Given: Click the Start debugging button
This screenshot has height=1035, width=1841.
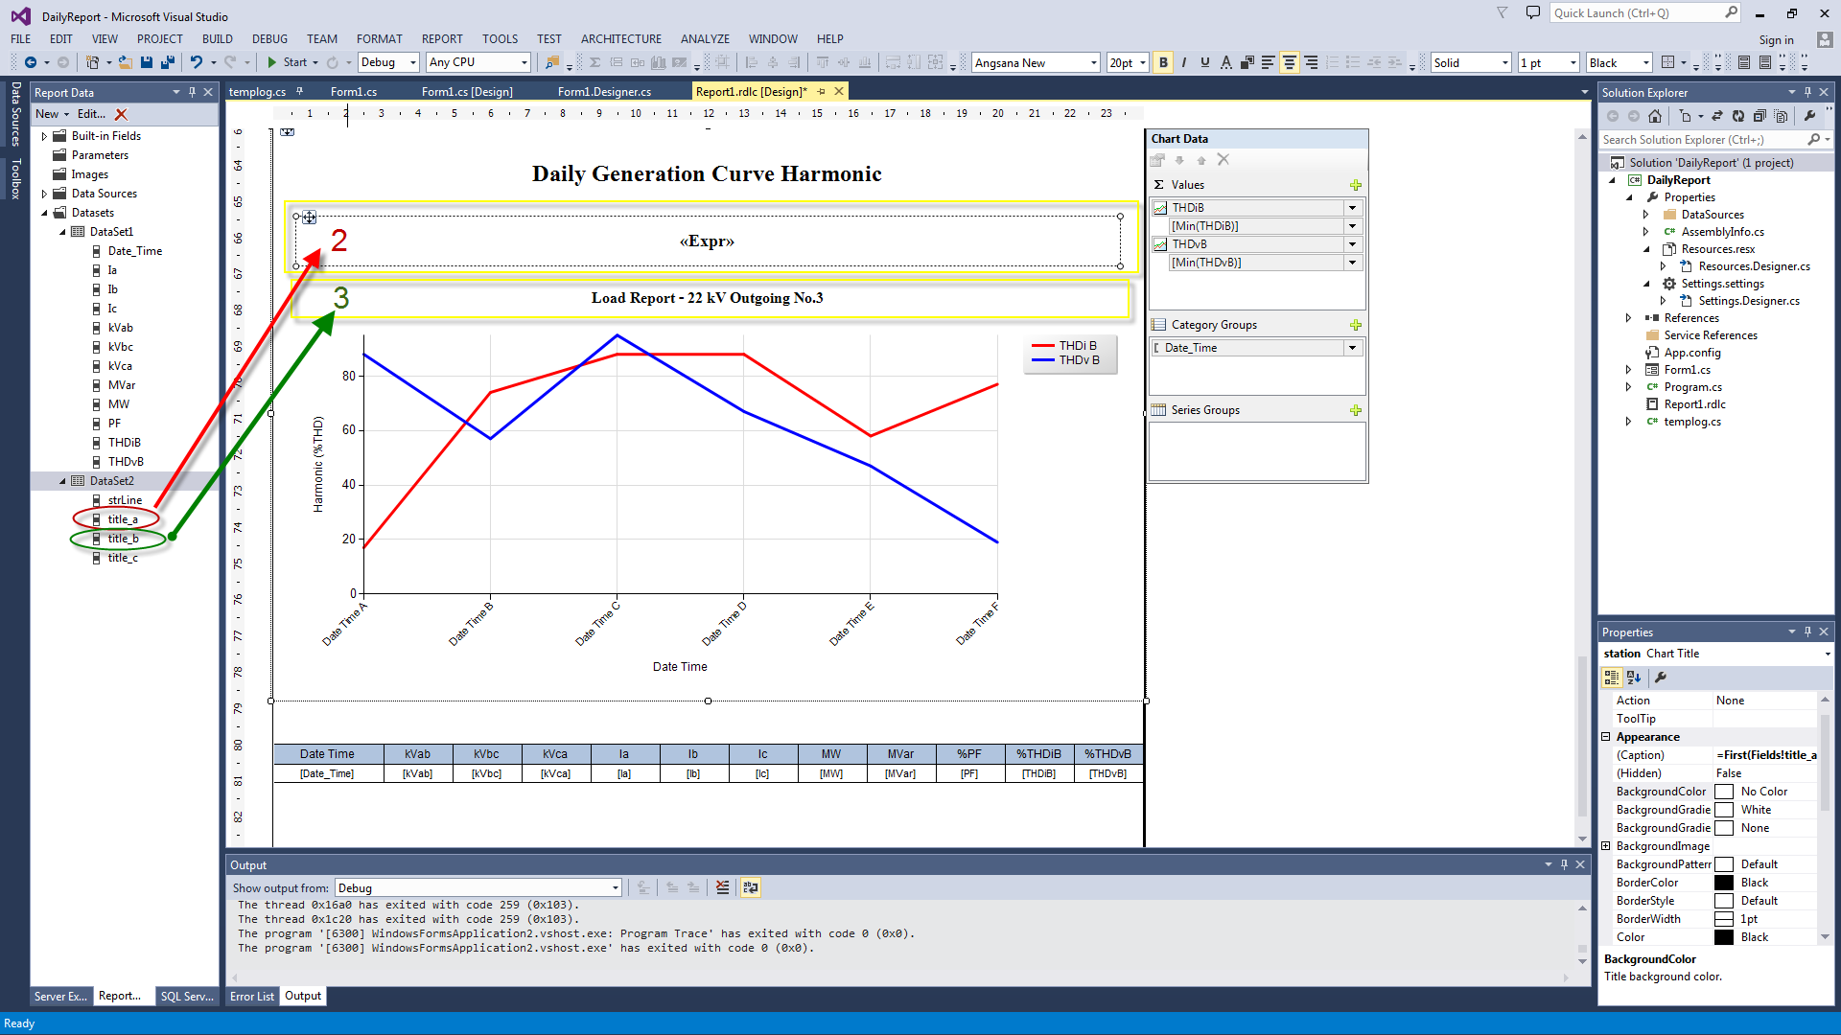Looking at the screenshot, I should 287,62.
